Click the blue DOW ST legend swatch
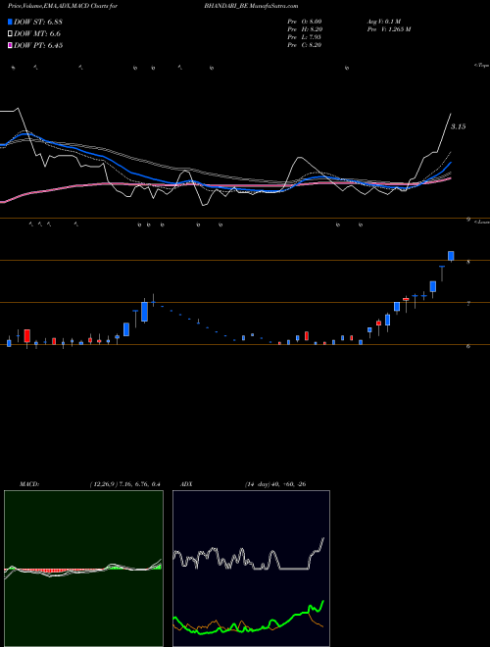The width and height of the screenshot is (490, 647). pyautogui.click(x=10, y=22)
